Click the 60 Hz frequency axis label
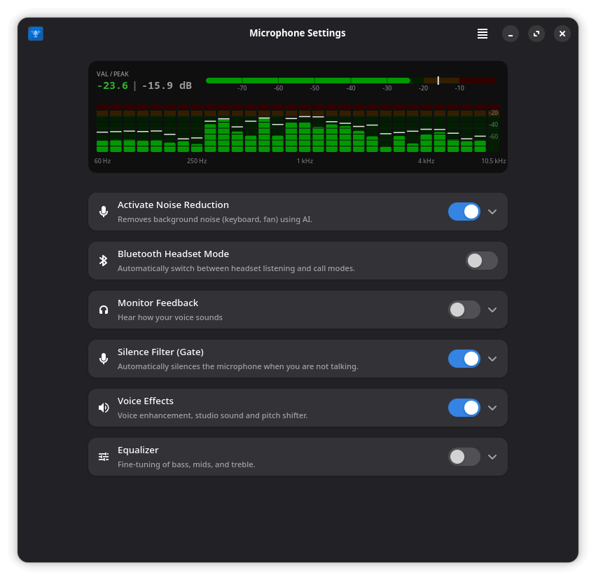The image size is (596, 580). tap(102, 161)
